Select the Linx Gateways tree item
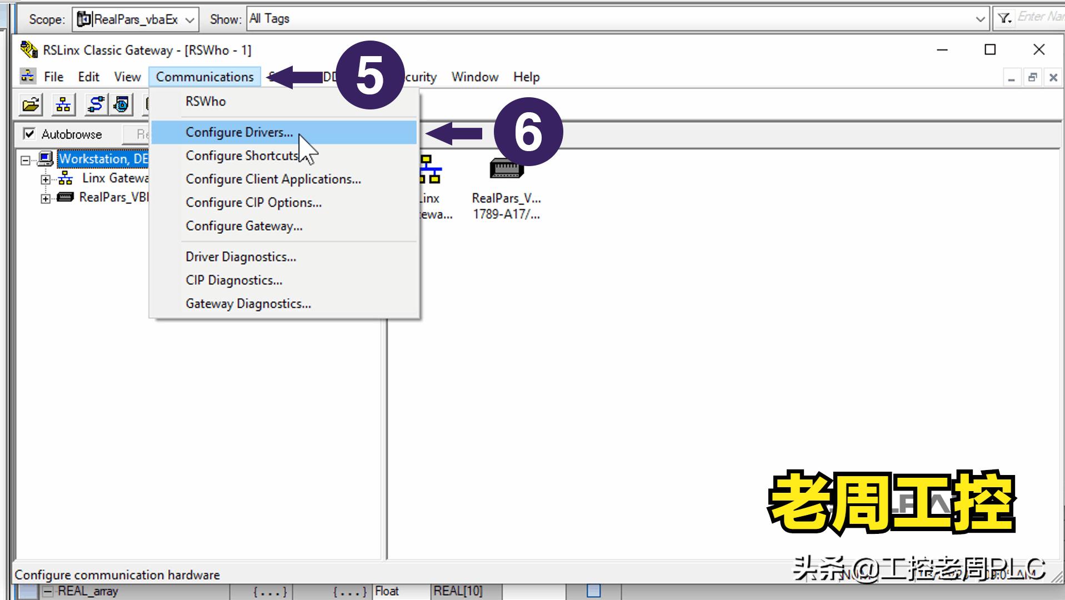Screen dimensions: 1065x600 point(115,178)
